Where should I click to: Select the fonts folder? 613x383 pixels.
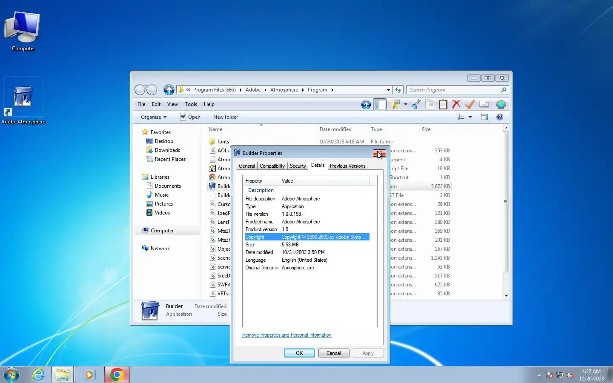pyautogui.click(x=223, y=142)
